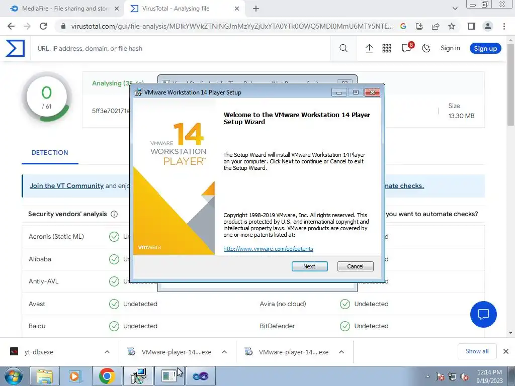The width and height of the screenshot is (515, 386).
Task: Click Cancel in VMware Setup wizard
Action: [356, 266]
